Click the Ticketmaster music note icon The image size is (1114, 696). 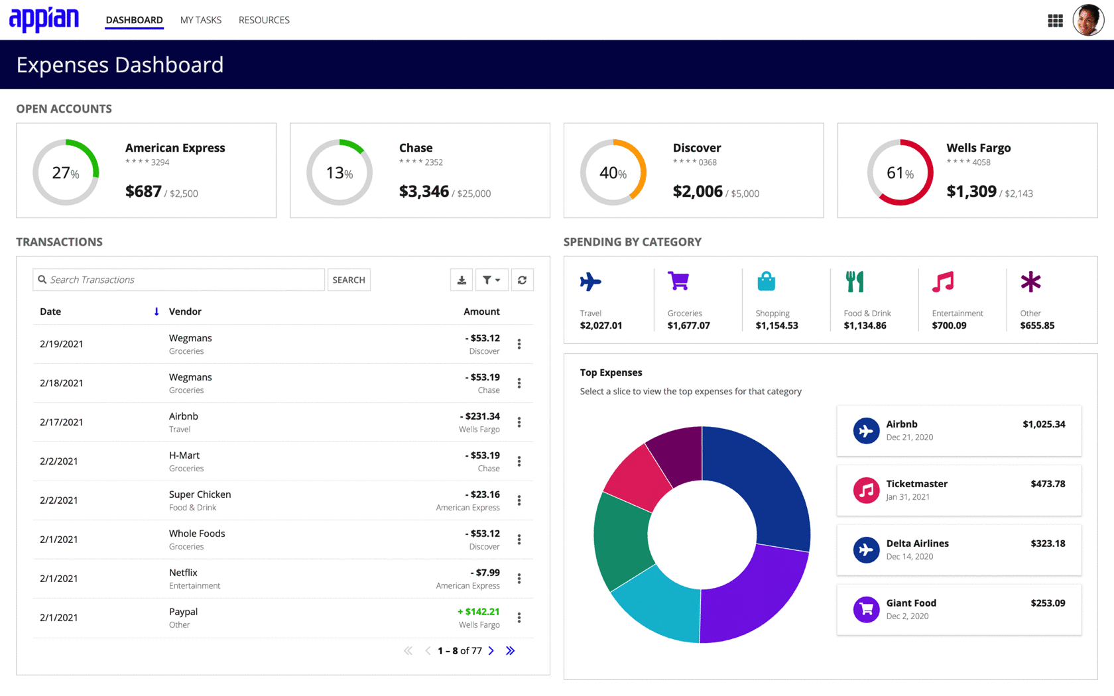point(866,491)
